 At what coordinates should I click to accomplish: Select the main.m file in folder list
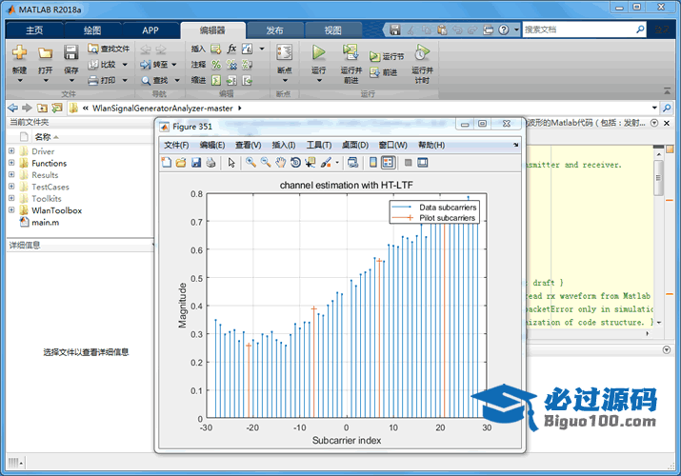point(45,222)
